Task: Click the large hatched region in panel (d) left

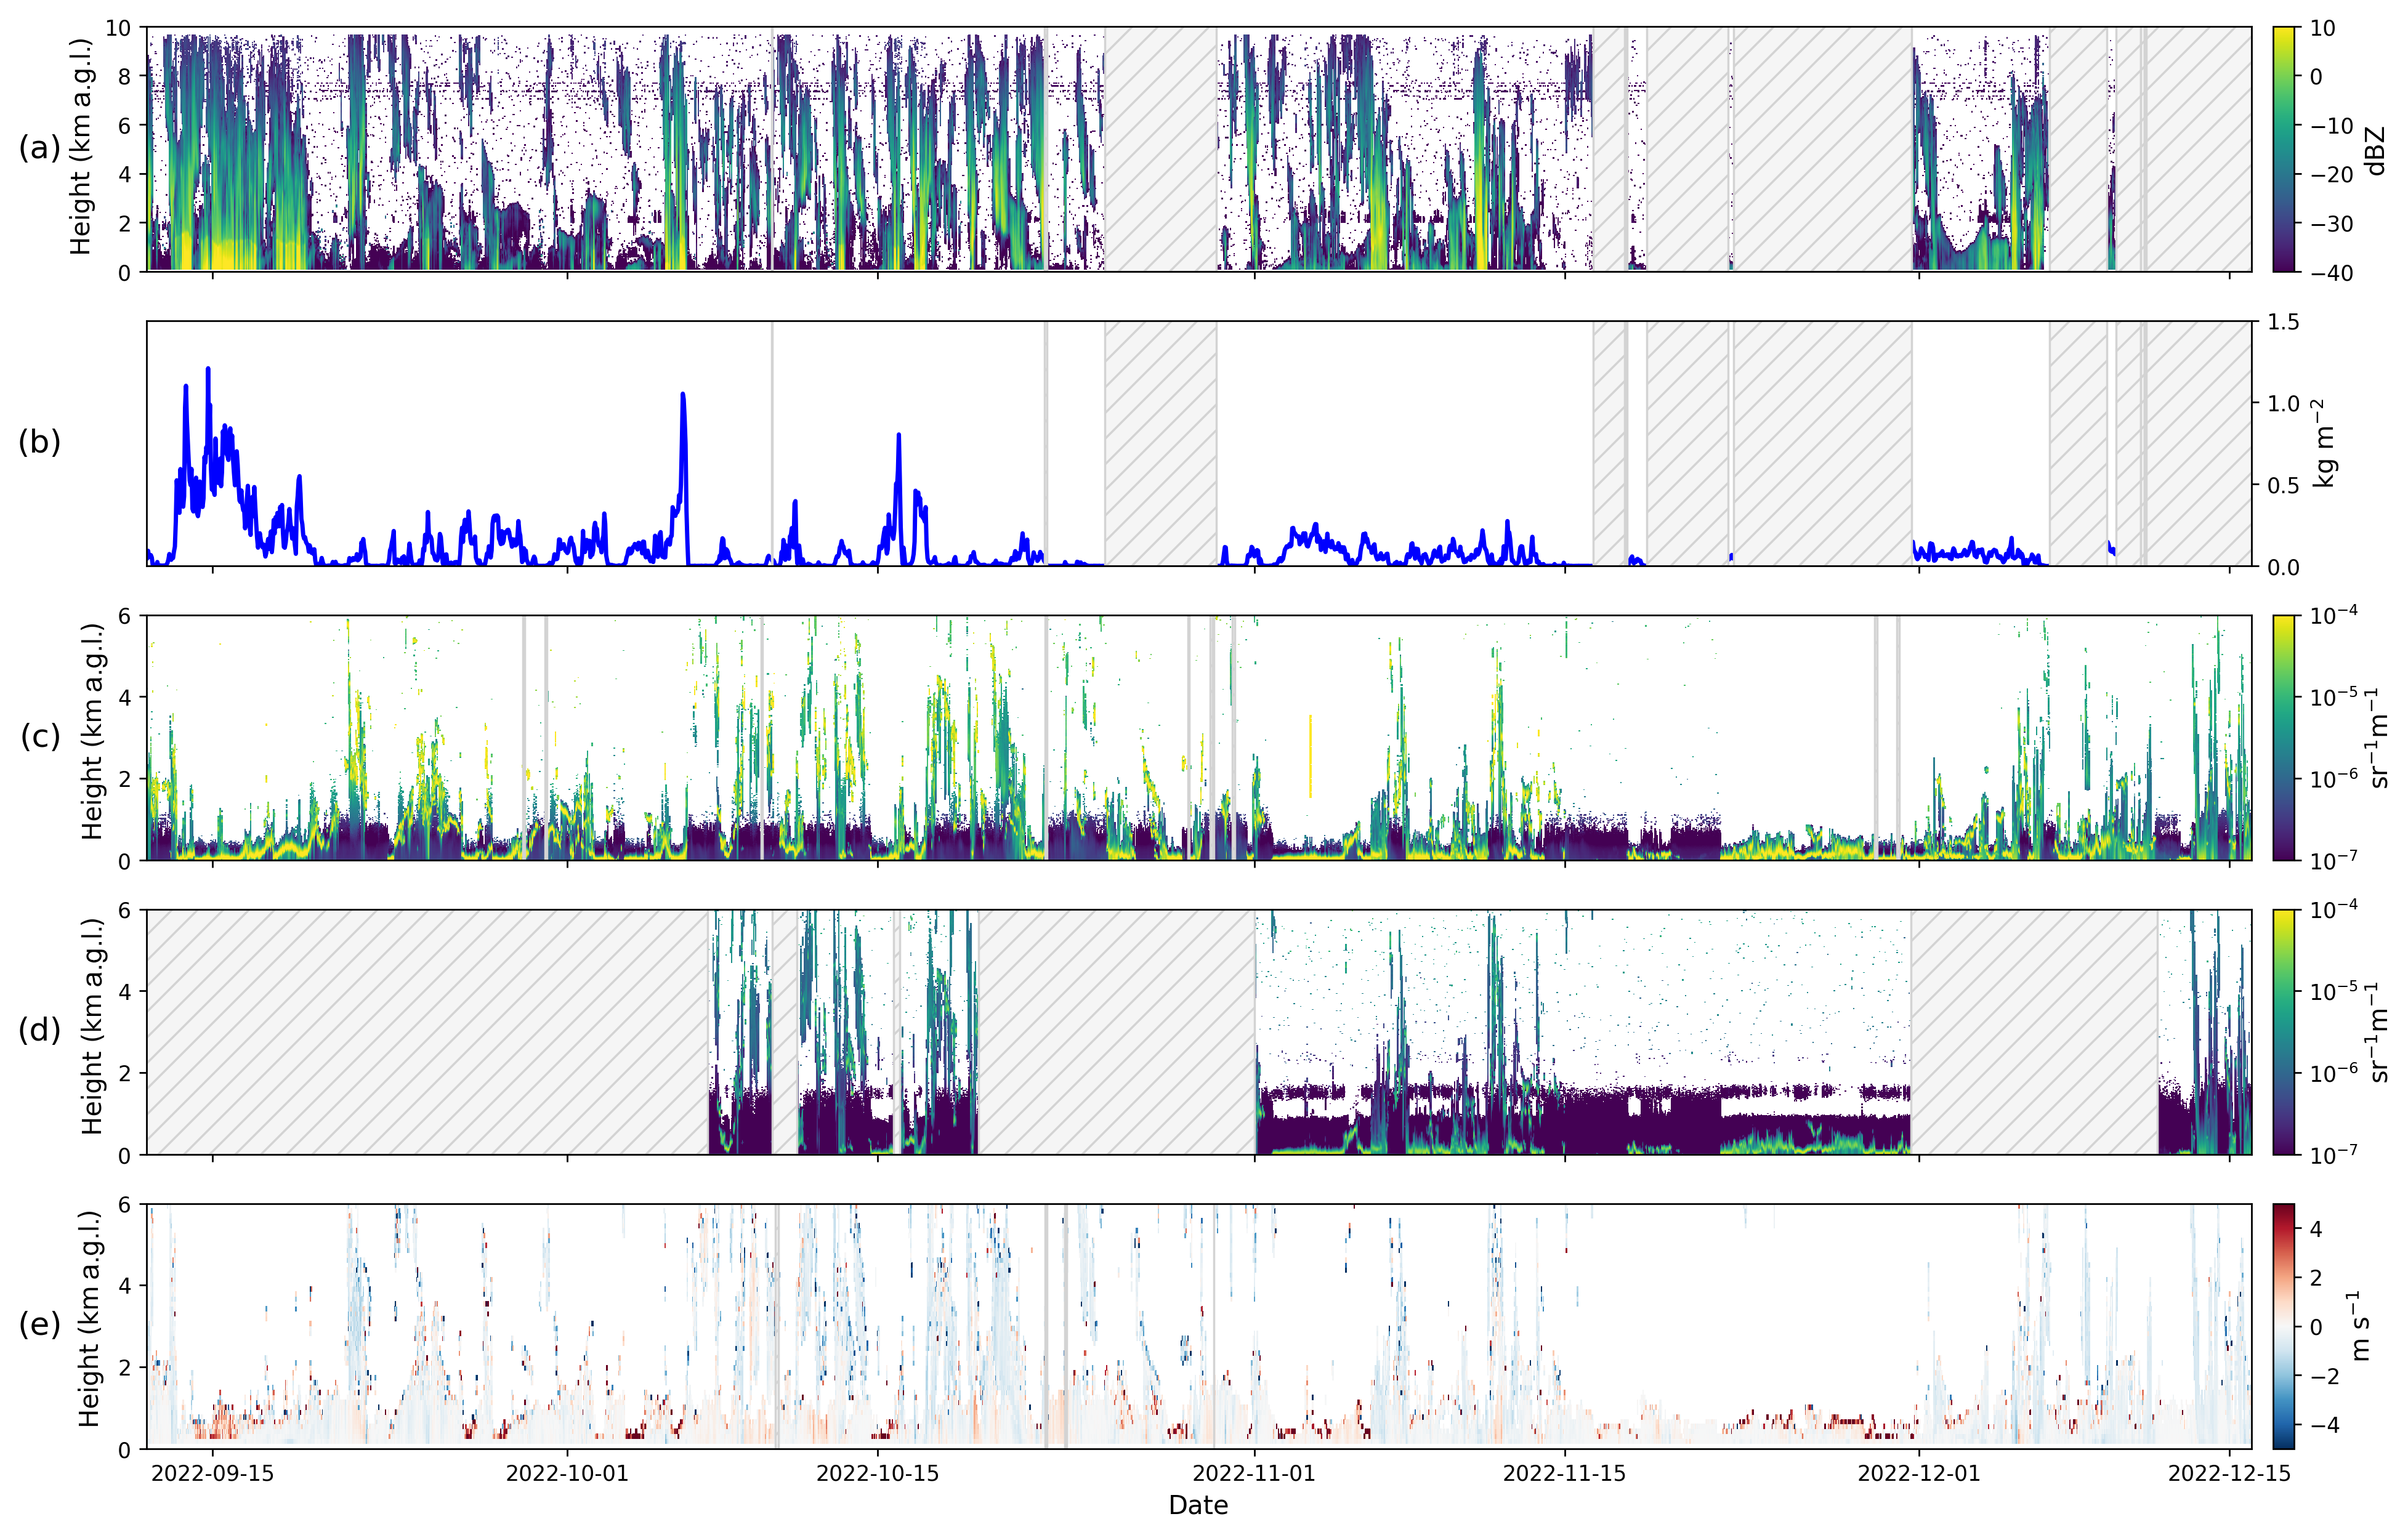Action: pos(427,1032)
